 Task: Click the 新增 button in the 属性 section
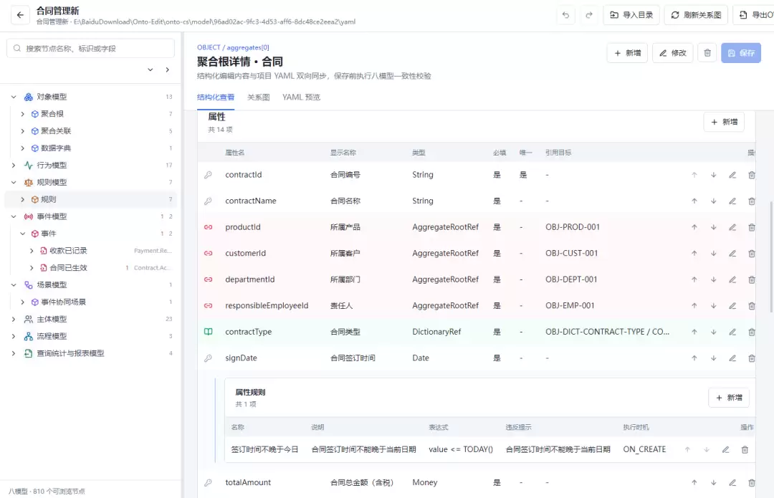click(x=724, y=122)
